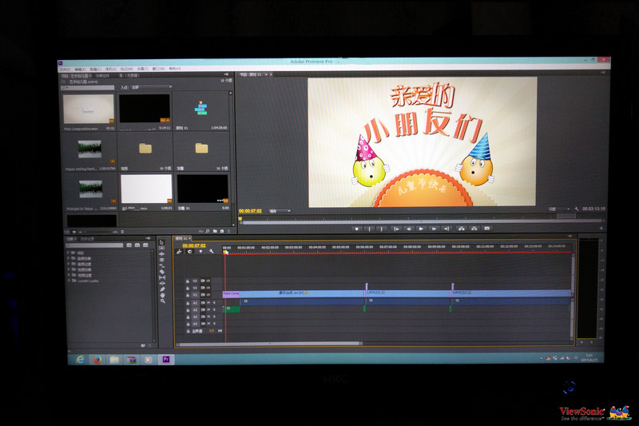Toggle V3 track eye visibility
This screenshot has height=426, width=639.
[208, 281]
